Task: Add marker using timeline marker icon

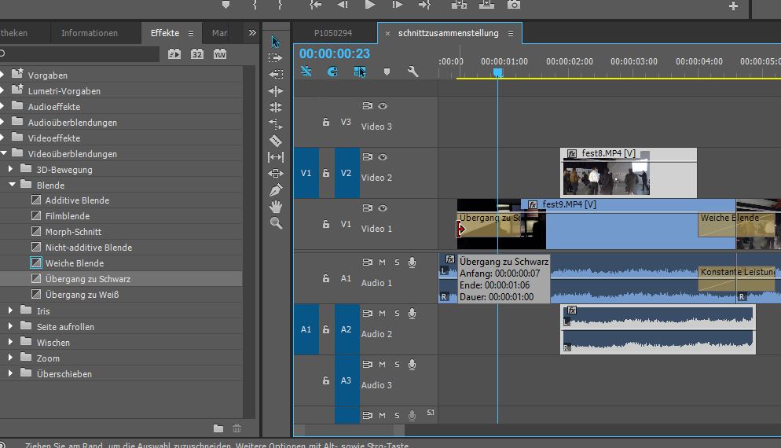Action: (x=387, y=72)
